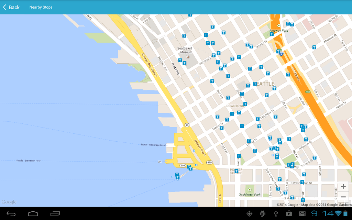Select the stop marker left of Columbia St label
352x220 pixels.
(257, 119)
